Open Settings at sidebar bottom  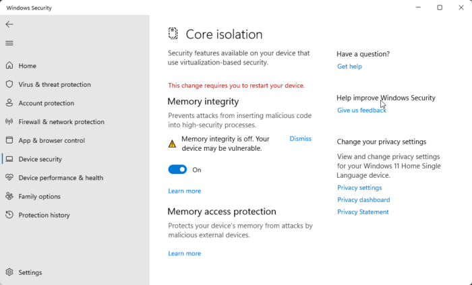tap(30, 273)
